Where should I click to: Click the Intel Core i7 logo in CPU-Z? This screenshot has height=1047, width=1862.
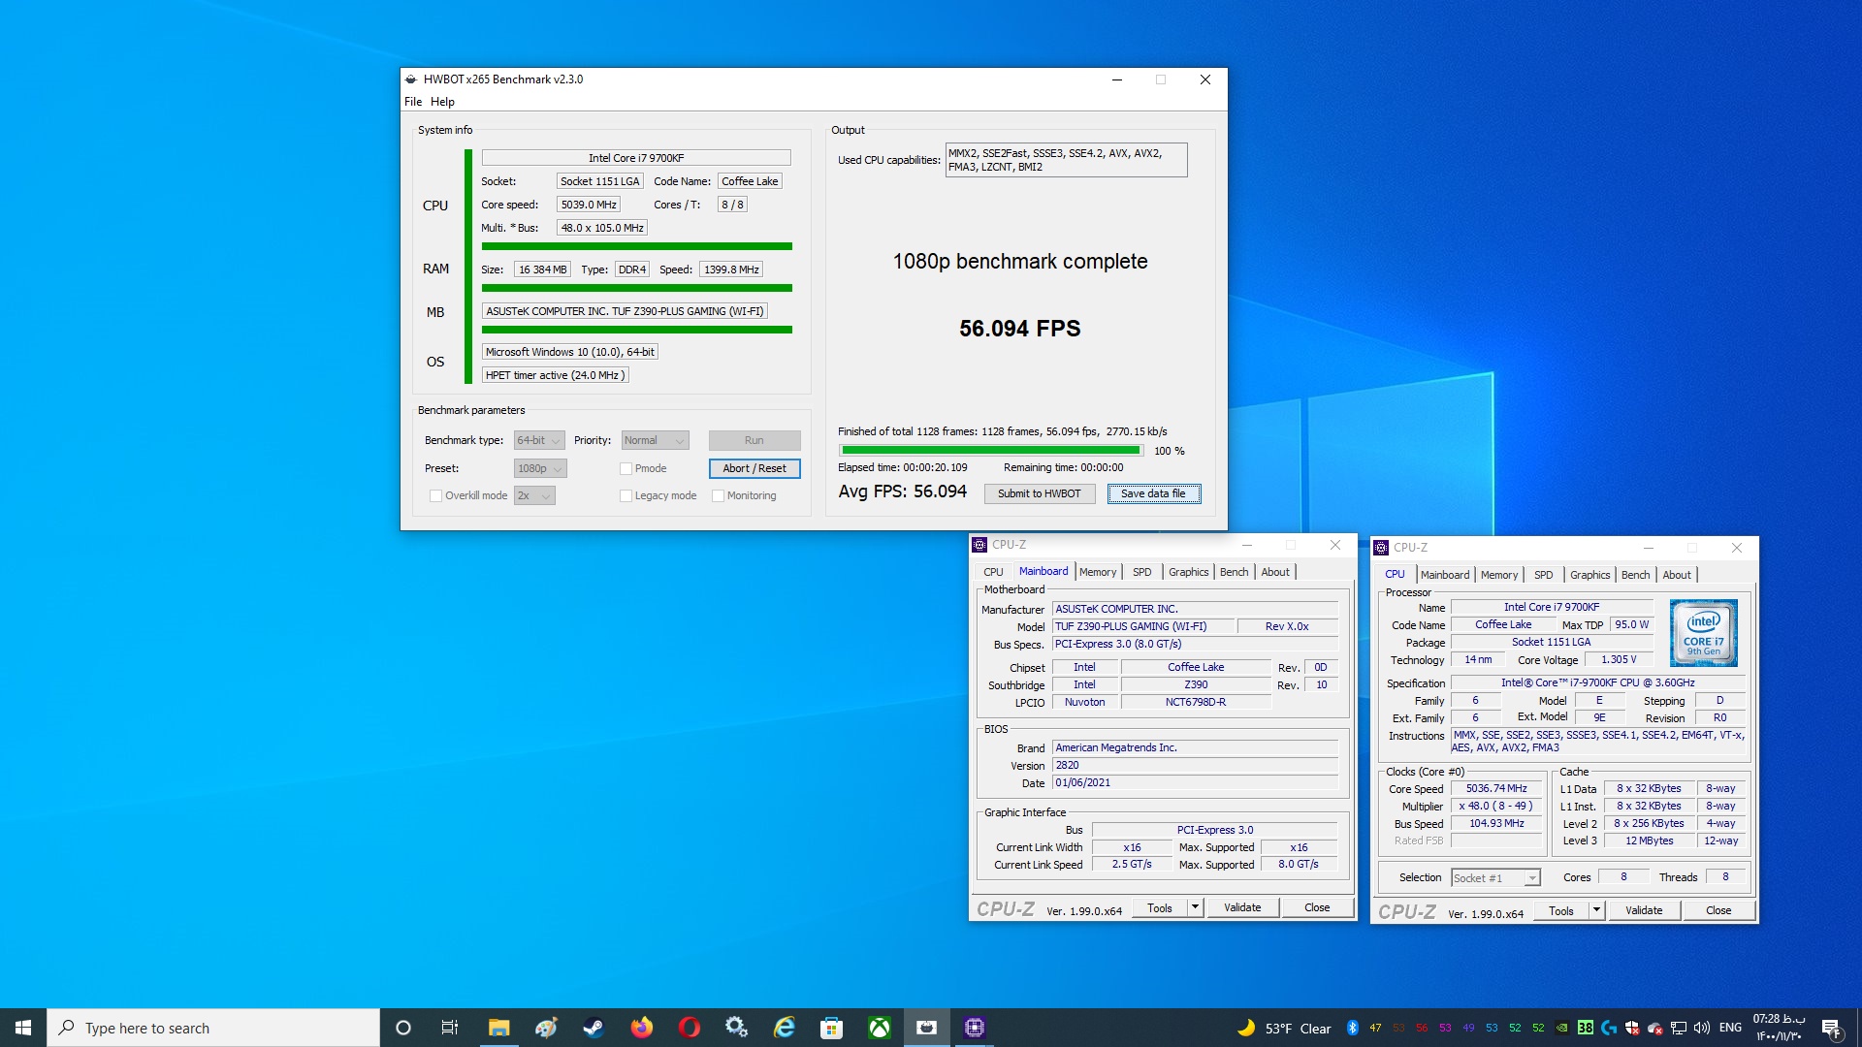click(x=1703, y=632)
